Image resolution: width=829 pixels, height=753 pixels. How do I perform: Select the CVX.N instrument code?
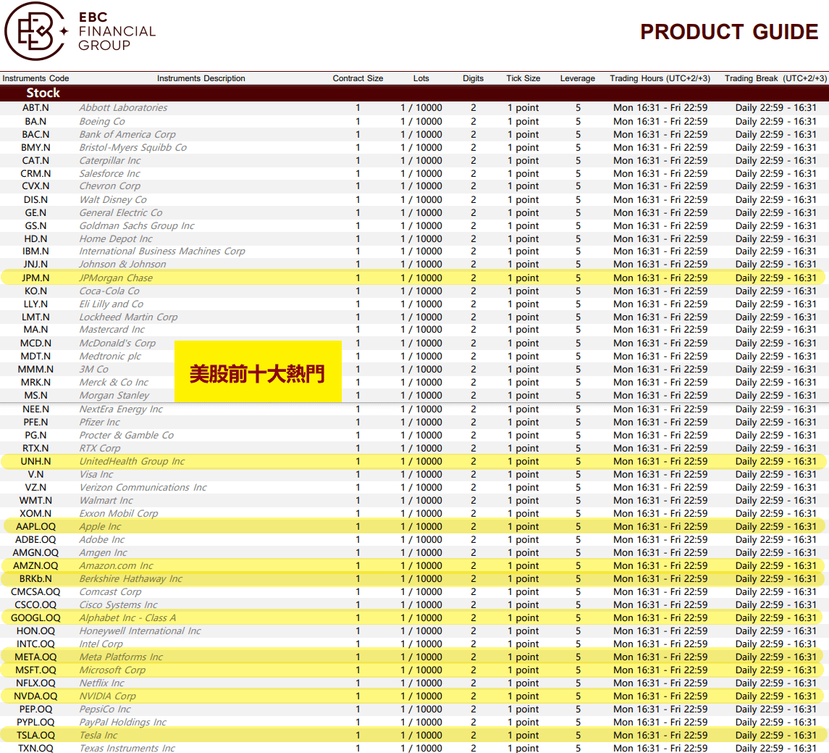(35, 186)
